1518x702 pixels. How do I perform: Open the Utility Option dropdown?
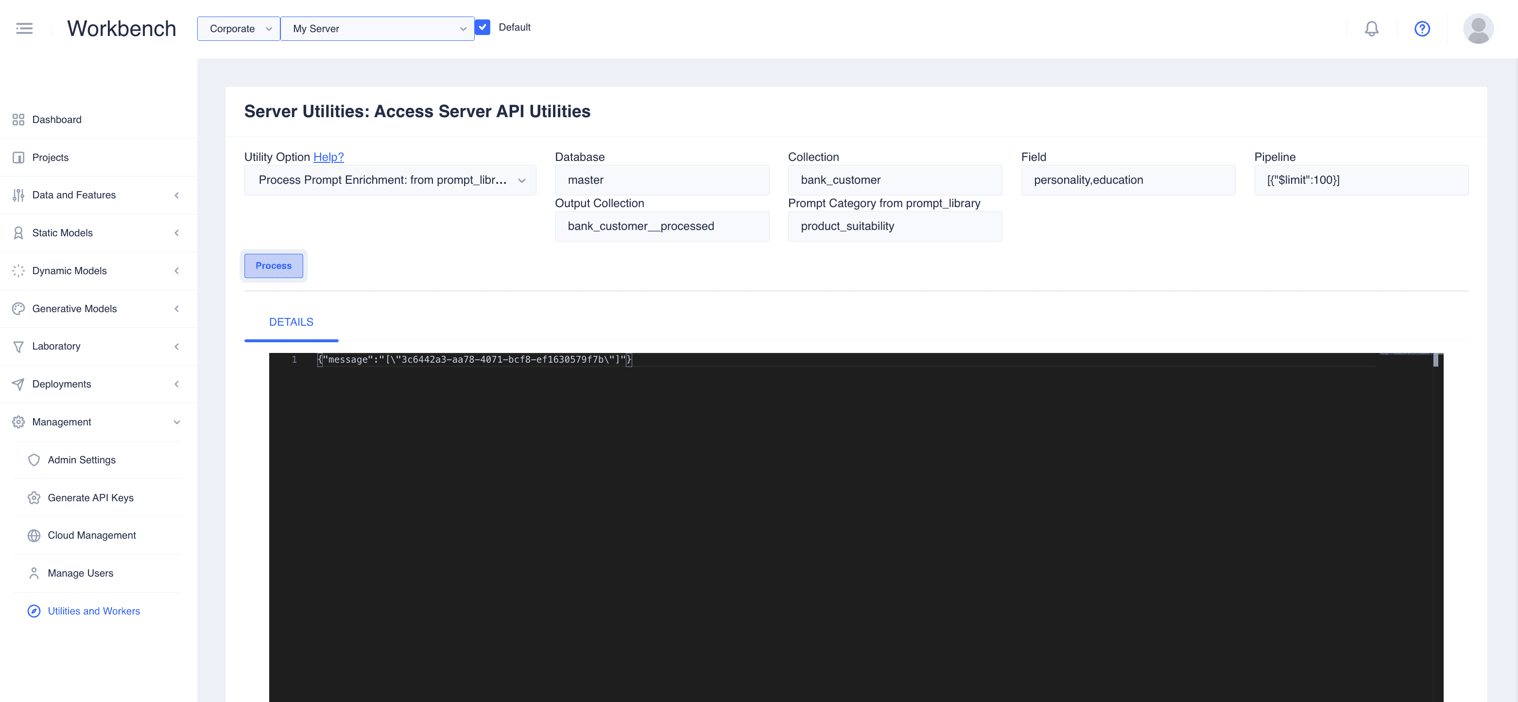[x=390, y=180]
